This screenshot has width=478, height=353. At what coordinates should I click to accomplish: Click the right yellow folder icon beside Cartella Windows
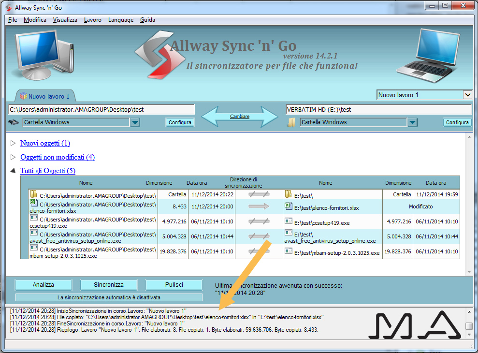tap(291, 122)
